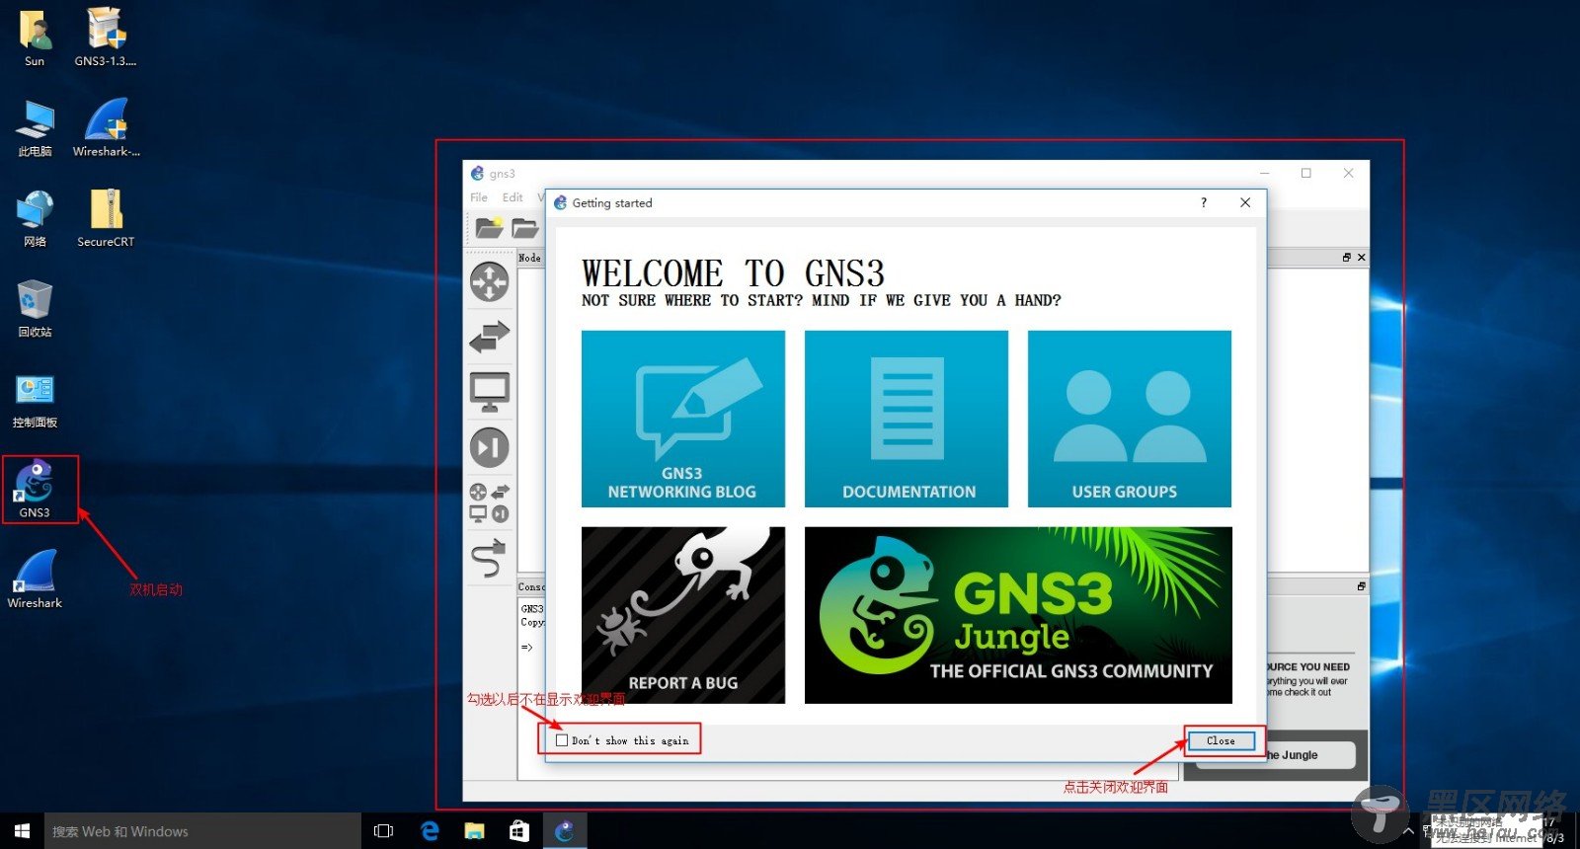Open the Report a Bug tile
Screen dimensions: 1580x849
(683, 615)
